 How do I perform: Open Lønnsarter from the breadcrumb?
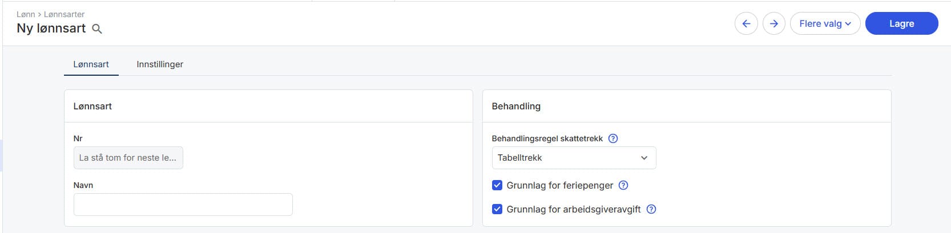64,14
